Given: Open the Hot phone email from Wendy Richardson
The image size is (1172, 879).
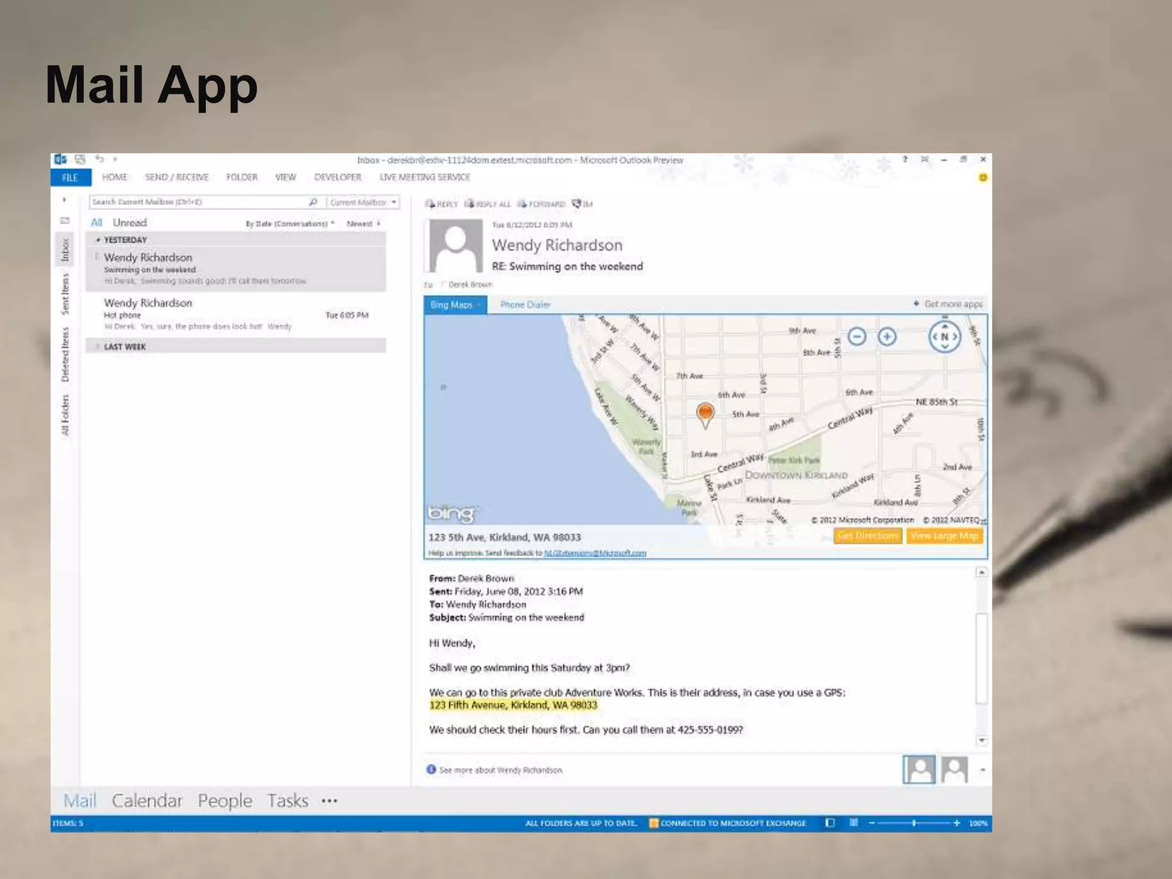Looking at the screenshot, I should [x=236, y=314].
